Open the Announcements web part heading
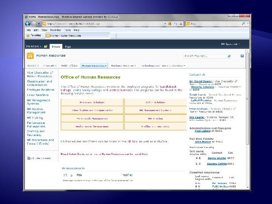This screenshot has height=204, width=272. [73, 168]
